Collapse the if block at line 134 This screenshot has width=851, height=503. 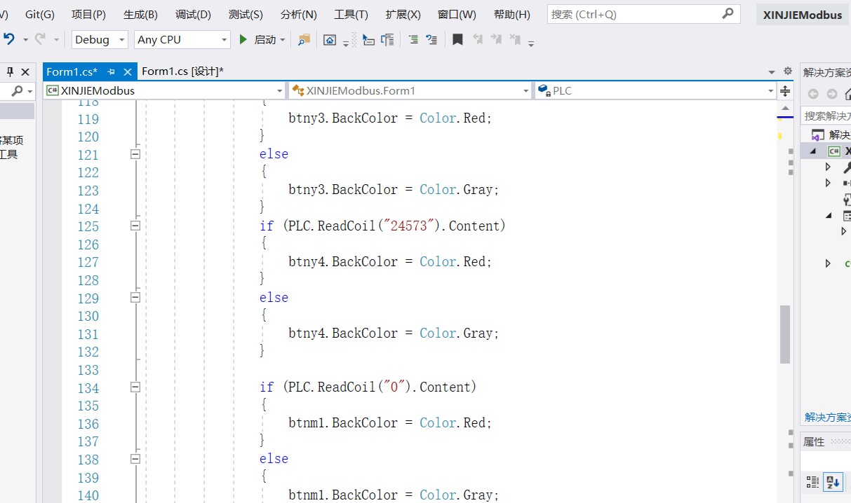(x=135, y=387)
